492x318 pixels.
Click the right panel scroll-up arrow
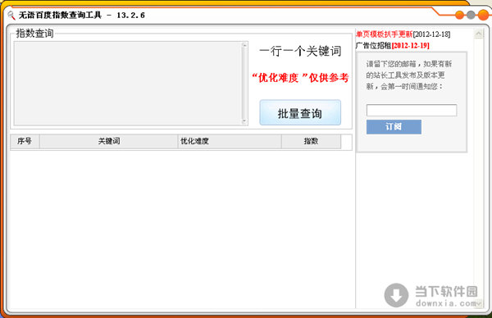tap(479, 34)
